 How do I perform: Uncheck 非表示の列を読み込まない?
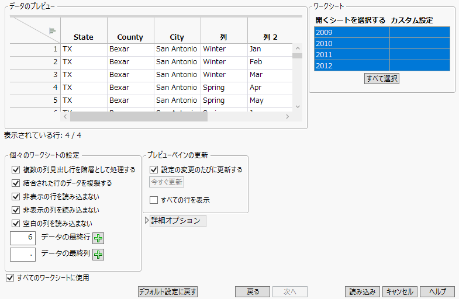16,210
